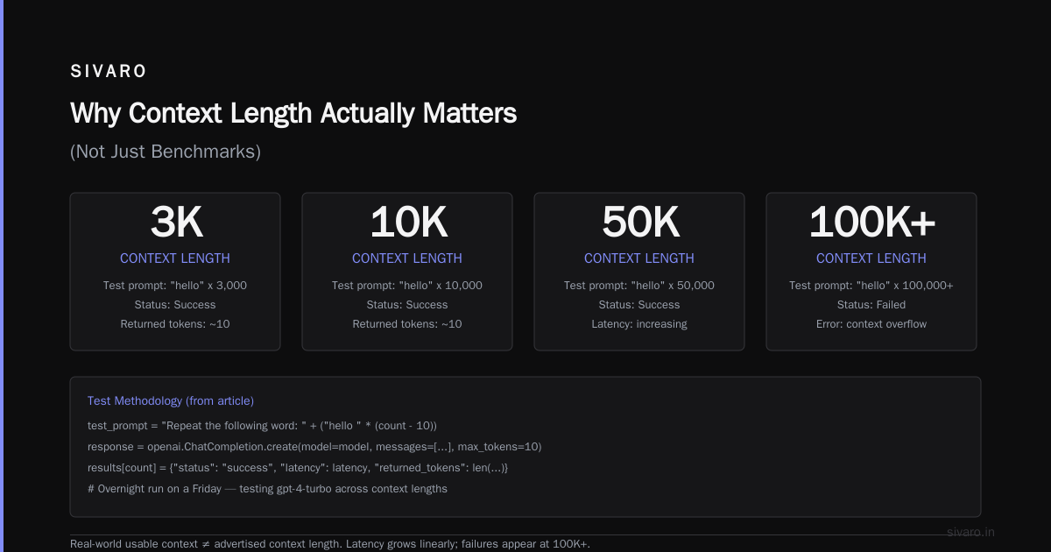1051x552 pixels.
Task: Select the 3K context length card
Action: tap(175, 272)
